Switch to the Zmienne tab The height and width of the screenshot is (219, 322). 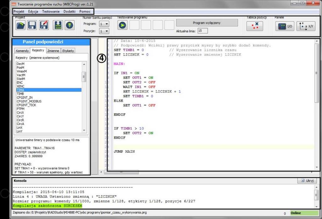pyautogui.click(x=53, y=51)
